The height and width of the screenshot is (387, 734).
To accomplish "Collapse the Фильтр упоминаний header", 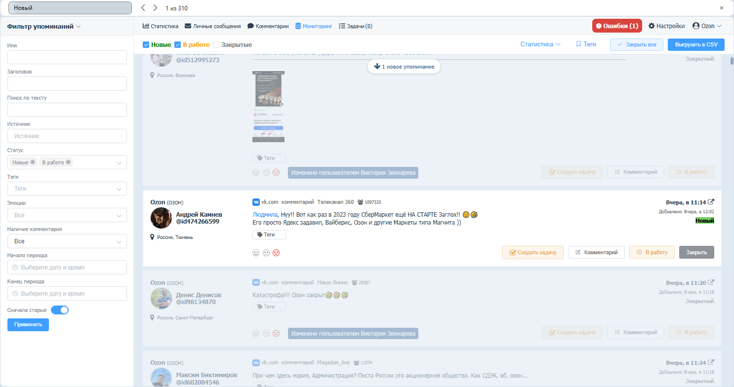I will 44,27.
